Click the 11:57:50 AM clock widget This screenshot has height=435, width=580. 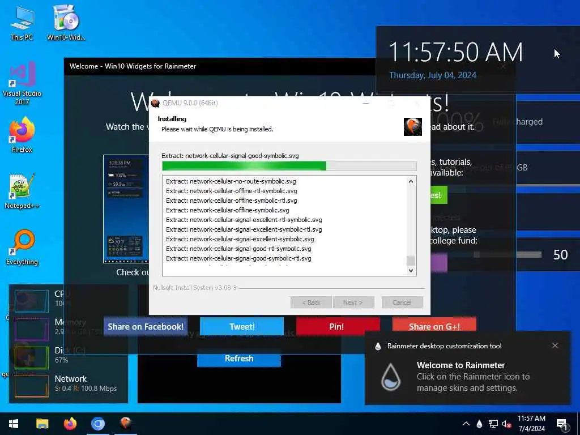pos(456,52)
